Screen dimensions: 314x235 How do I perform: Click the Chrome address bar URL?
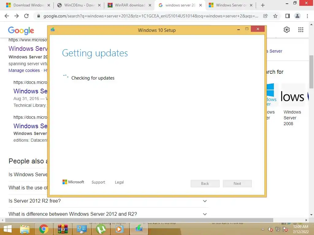[x=151, y=16]
